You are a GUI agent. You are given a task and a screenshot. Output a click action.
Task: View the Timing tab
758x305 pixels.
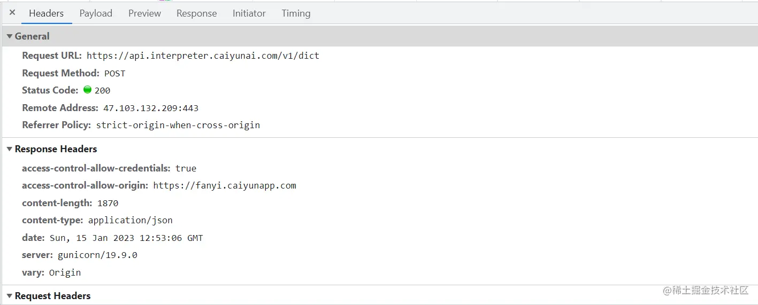296,13
